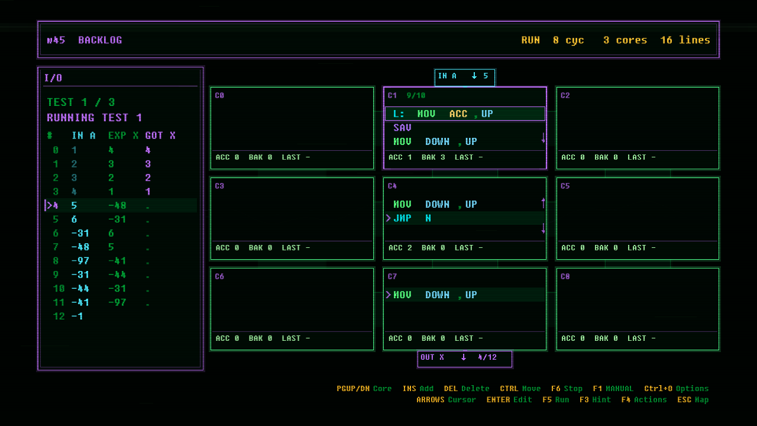The image size is (757, 426).
Task: Click the C4 scroll-down arrow
Action: (x=543, y=228)
